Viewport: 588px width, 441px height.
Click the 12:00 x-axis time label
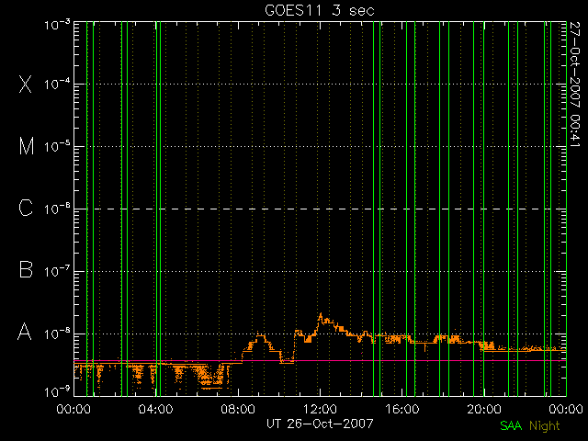click(320, 408)
